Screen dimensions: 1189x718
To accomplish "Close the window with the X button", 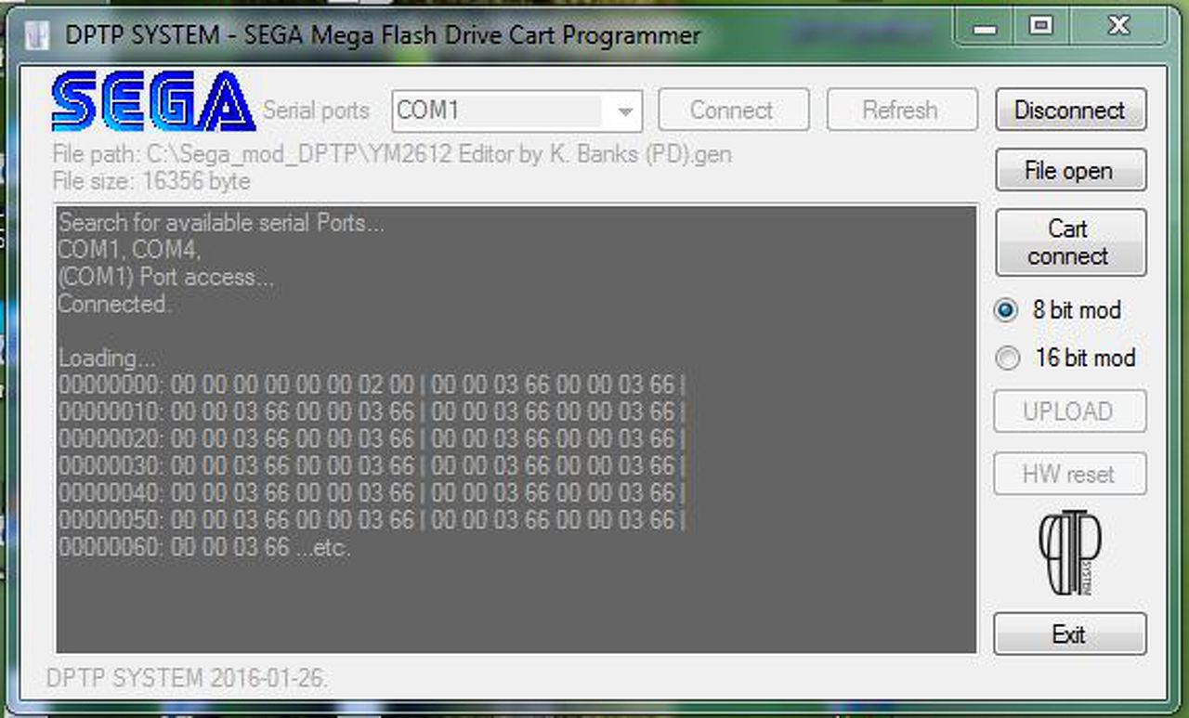I will (x=1118, y=26).
